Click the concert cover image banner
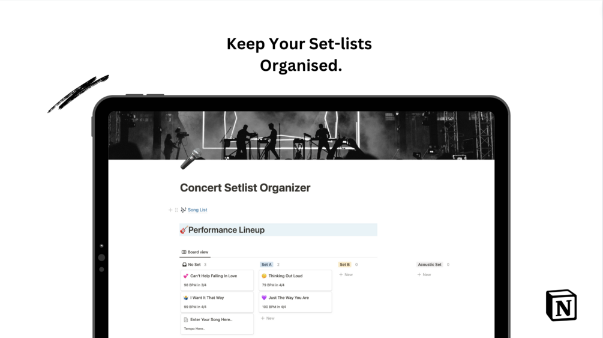This screenshot has width=603, height=338. (x=301, y=135)
